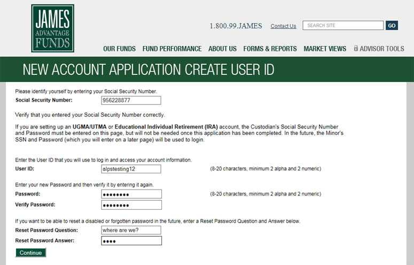Open the Forms & Reports menu
Viewport: 414px width, 265px height.
coord(270,49)
